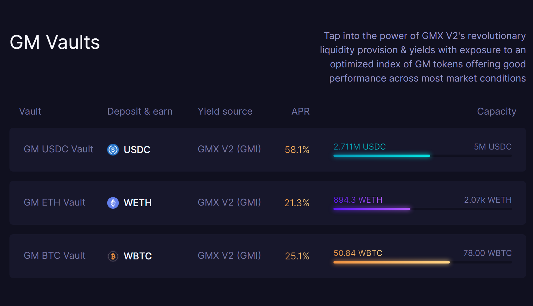533x306 pixels.
Task: Click the Deposit & earn column header
Action: click(x=140, y=111)
